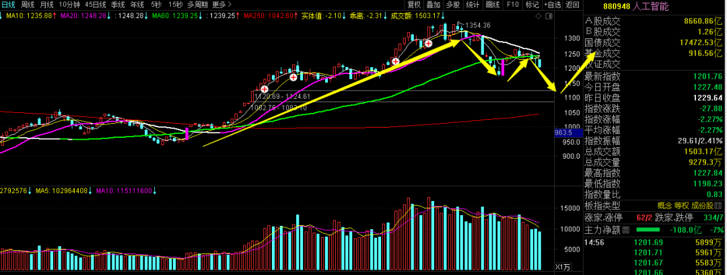Viewport: 727px width, 275px height.
Task: Click the 8660.86亿 value
Action: [x=703, y=22]
